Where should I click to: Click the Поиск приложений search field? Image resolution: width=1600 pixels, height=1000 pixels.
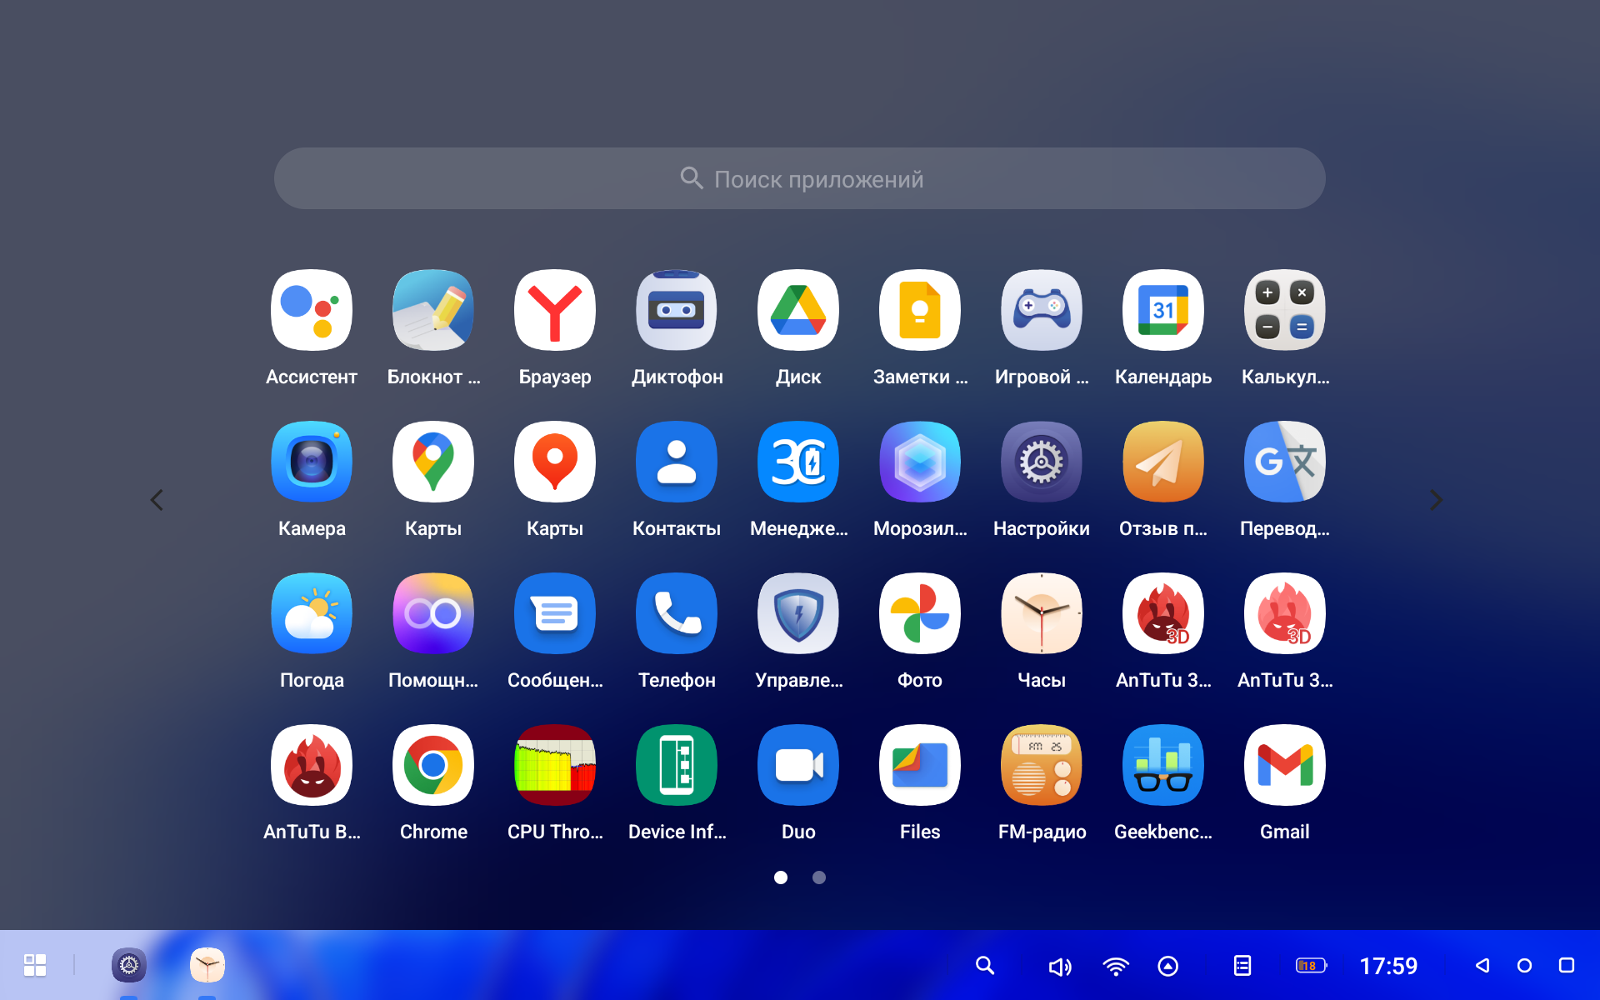(800, 178)
